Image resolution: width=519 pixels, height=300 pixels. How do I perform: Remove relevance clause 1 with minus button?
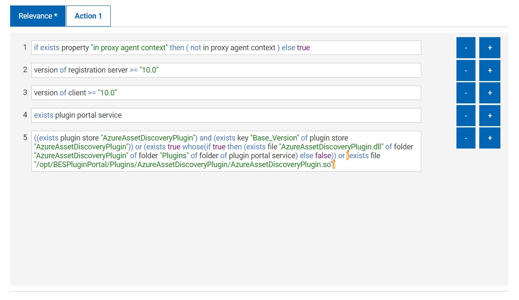[x=466, y=48]
